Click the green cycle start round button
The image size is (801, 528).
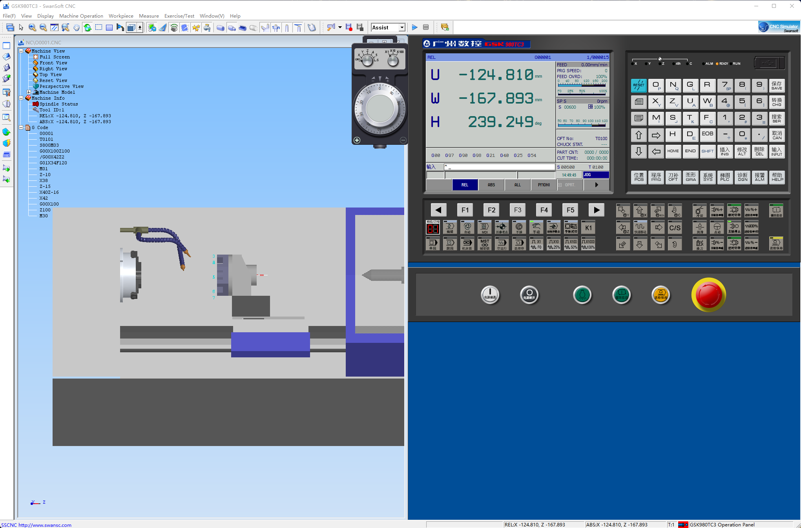pos(621,295)
